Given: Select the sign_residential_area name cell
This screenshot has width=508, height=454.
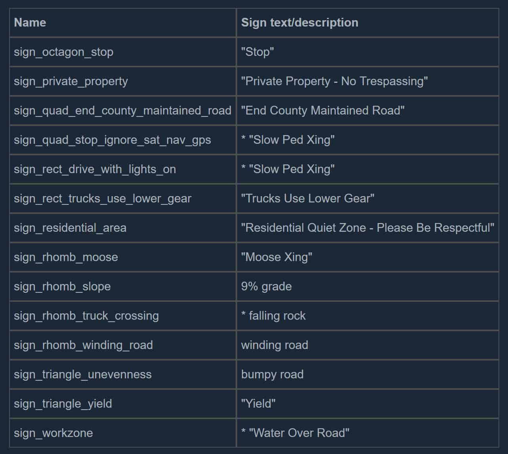Looking at the screenshot, I should coord(70,228).
